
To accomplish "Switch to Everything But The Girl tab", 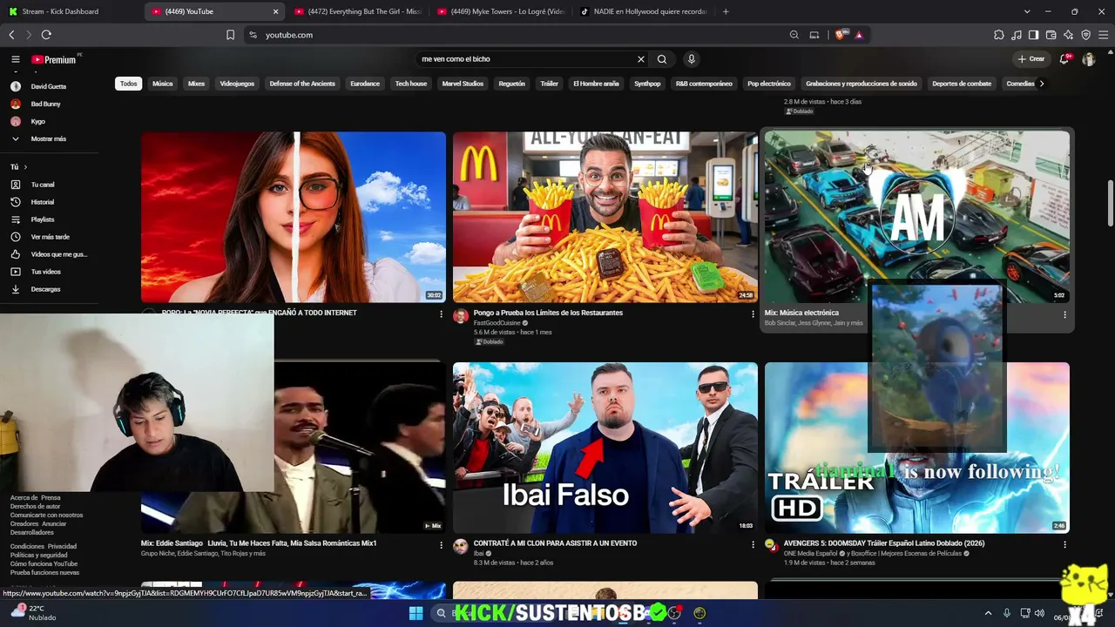I will click(357, 11).
